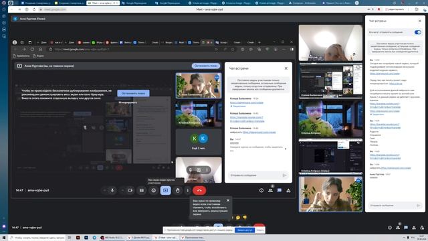428x241 pixels.
Task: Turn off camera in shared Meet toolbar
Action: pyautogui.click(x=130, y=190)
